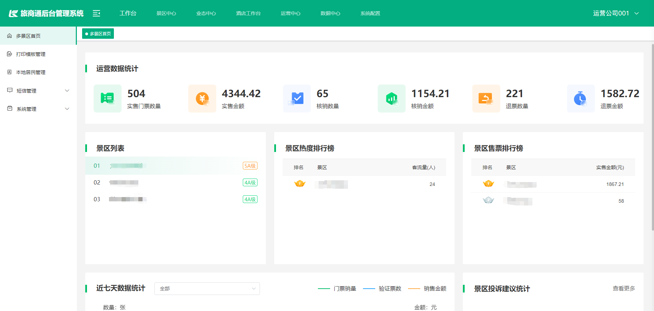Click the 58 sales amount cell

621,201
